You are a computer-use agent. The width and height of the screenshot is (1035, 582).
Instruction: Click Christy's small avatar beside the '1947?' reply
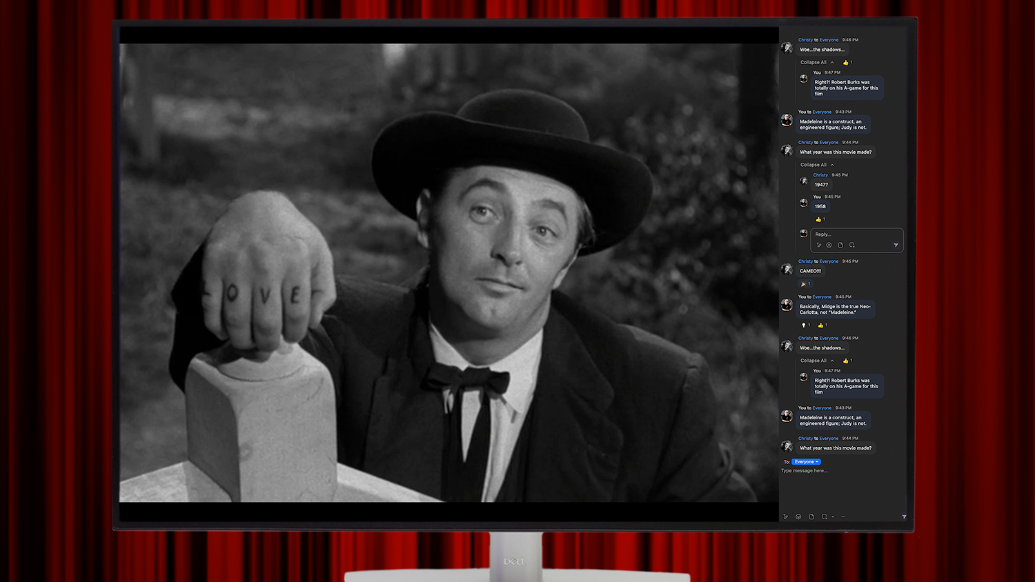(803, 181)
